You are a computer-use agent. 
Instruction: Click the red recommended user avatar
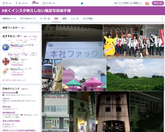pos(6,61)
